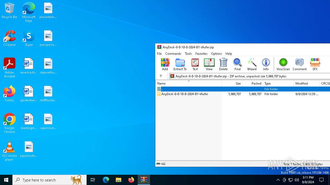Open the volume speaker control
Image resolution: width=330 pixels, height=185 pixels.
(297, 180)
